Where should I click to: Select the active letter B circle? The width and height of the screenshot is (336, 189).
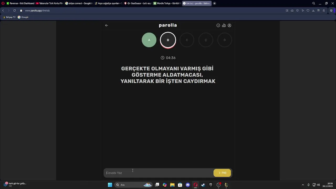(168, 40)
